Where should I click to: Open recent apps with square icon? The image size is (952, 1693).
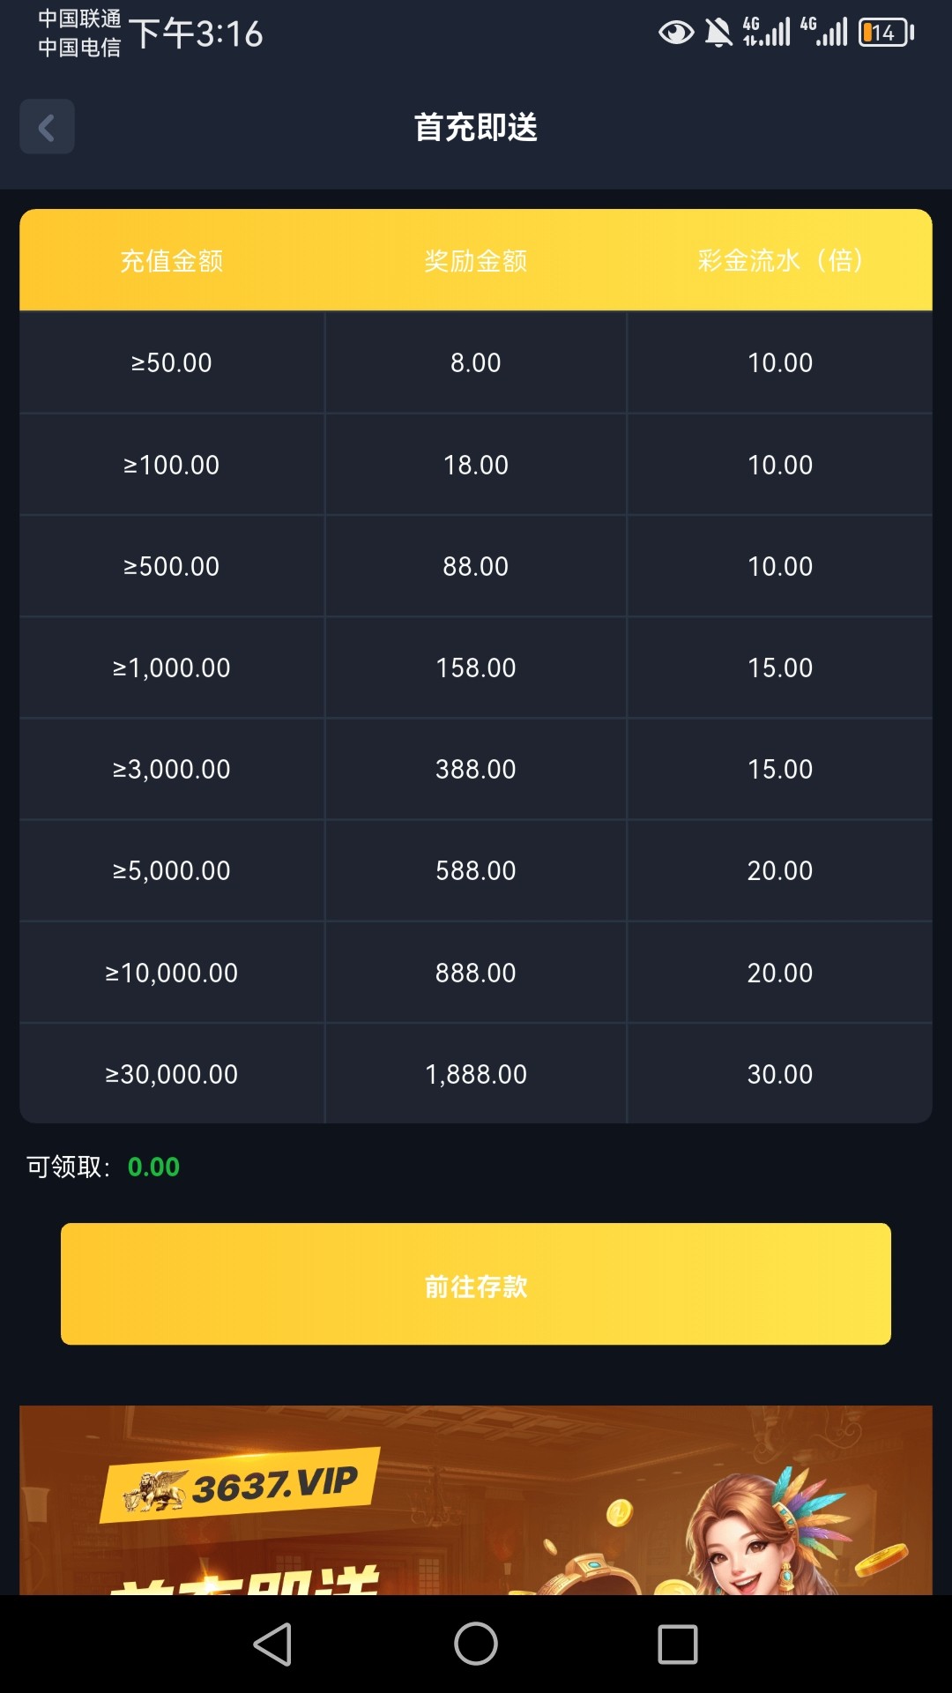point(677,1645)
